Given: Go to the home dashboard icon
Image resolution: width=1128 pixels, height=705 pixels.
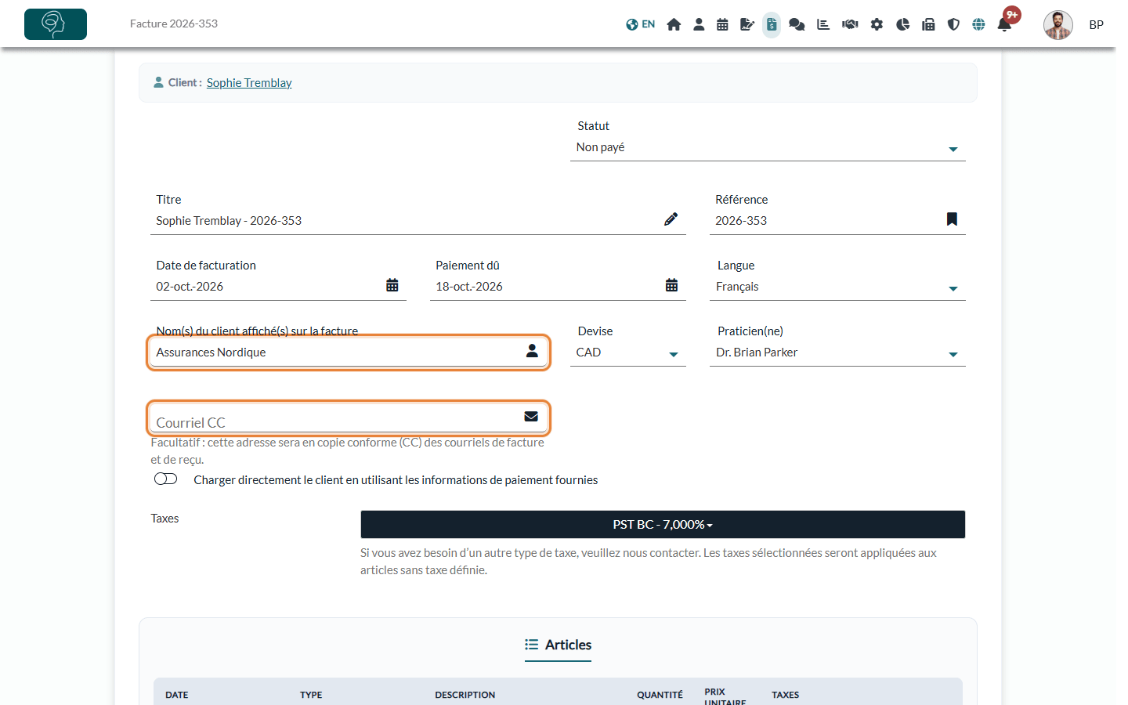Looking at the screenshot, I should pos(674,24).
